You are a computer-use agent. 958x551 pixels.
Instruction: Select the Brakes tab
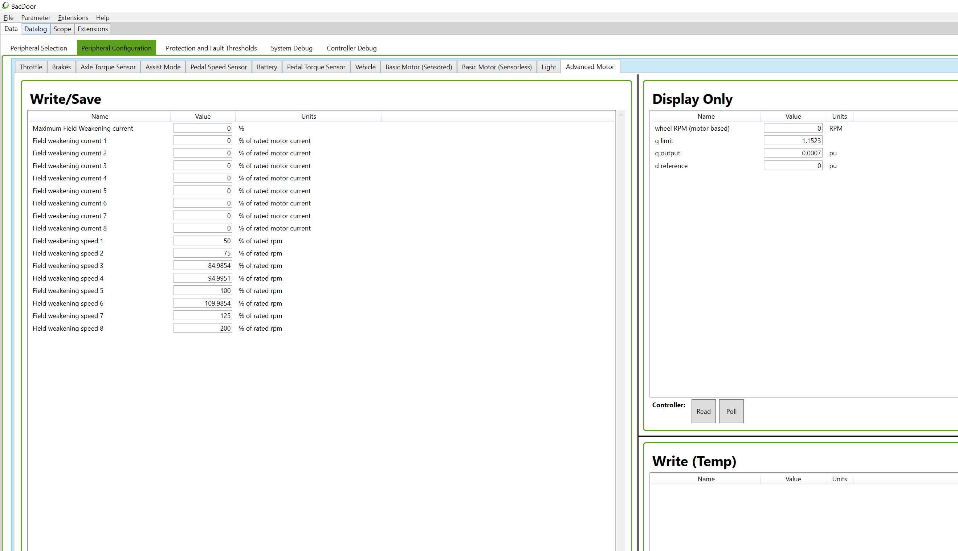61,67
